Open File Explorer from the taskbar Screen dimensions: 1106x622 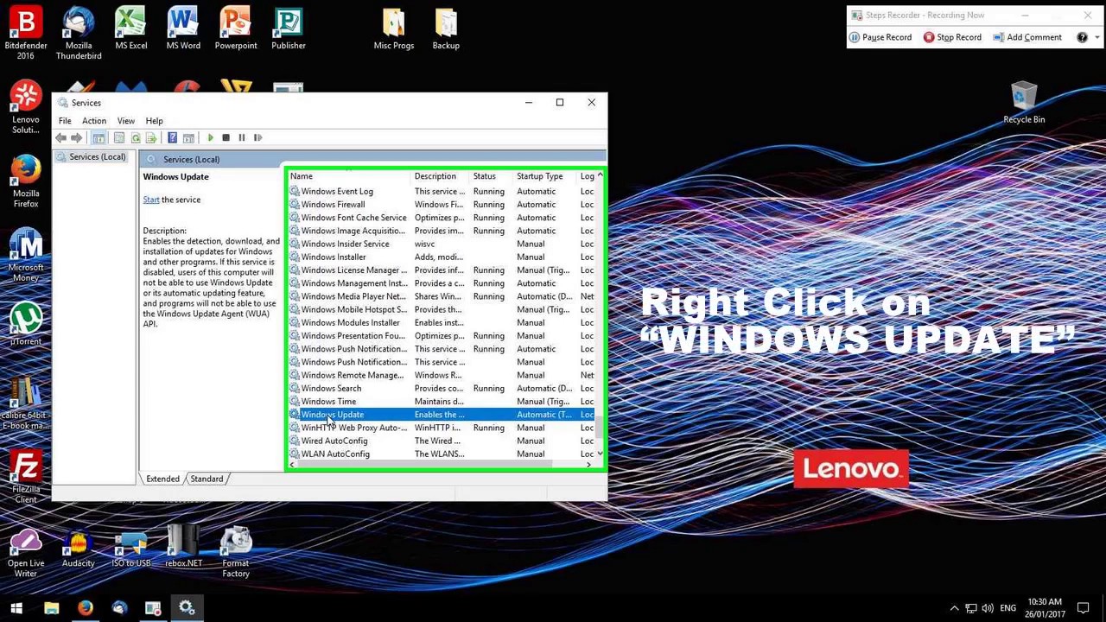pos(51,608)
